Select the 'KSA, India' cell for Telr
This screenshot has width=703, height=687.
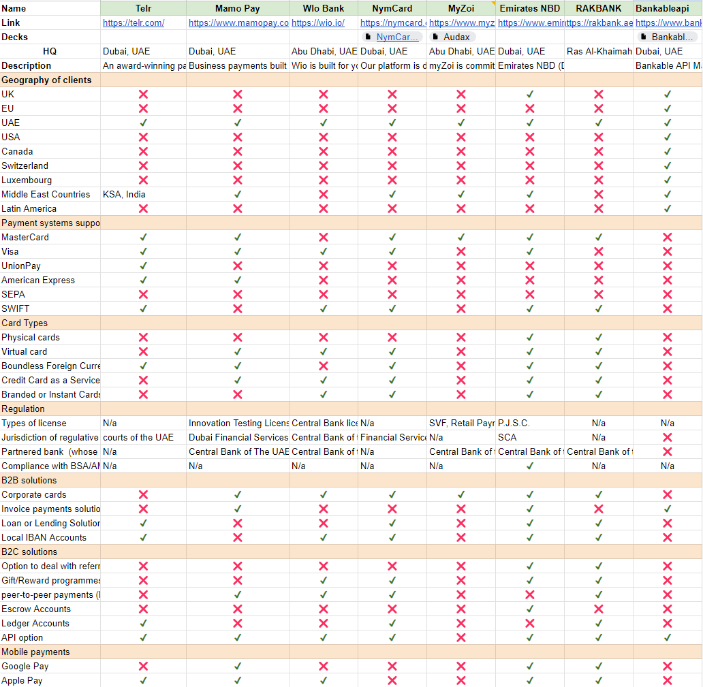pos(124,194)
